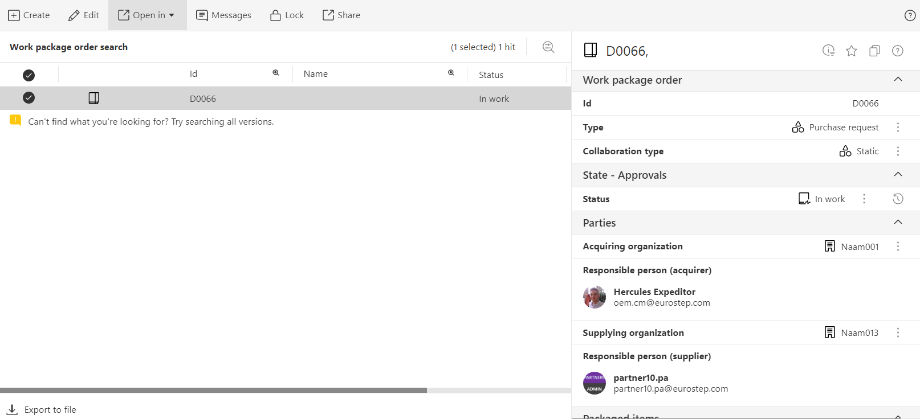920x419 pixels.
Task: Open the Type row options menu
Action: pos(898,128)
